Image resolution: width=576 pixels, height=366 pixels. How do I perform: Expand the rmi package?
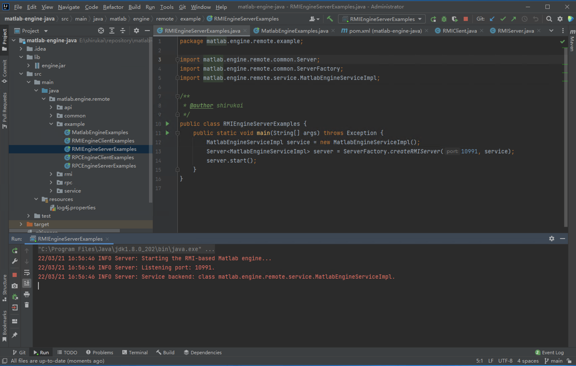[51, 174]
